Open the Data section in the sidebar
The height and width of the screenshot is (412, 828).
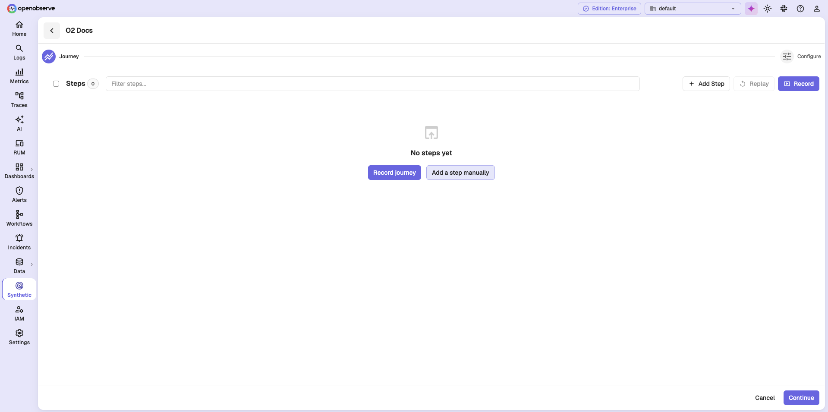19,266
